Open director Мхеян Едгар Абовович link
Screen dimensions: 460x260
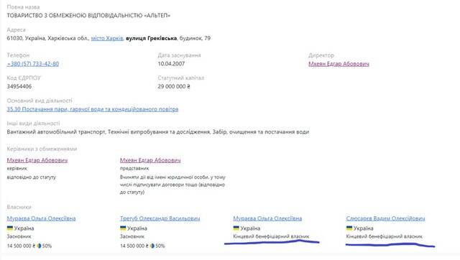[x=339, y=64]
